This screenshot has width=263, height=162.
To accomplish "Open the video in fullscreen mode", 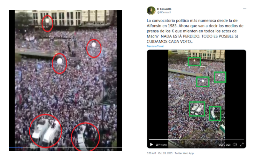I will pos(242,145).
